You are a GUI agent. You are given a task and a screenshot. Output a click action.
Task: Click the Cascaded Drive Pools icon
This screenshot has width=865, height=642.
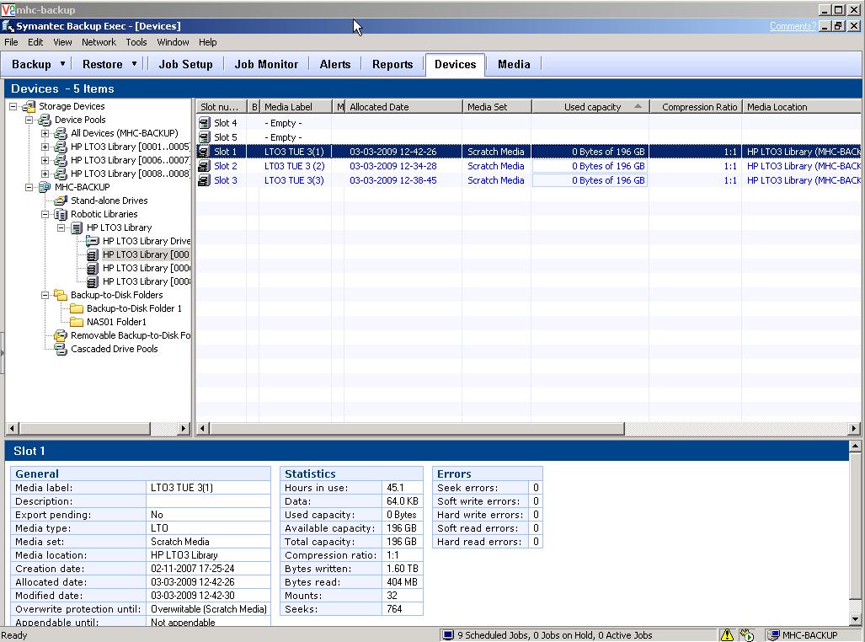(61, 349)
